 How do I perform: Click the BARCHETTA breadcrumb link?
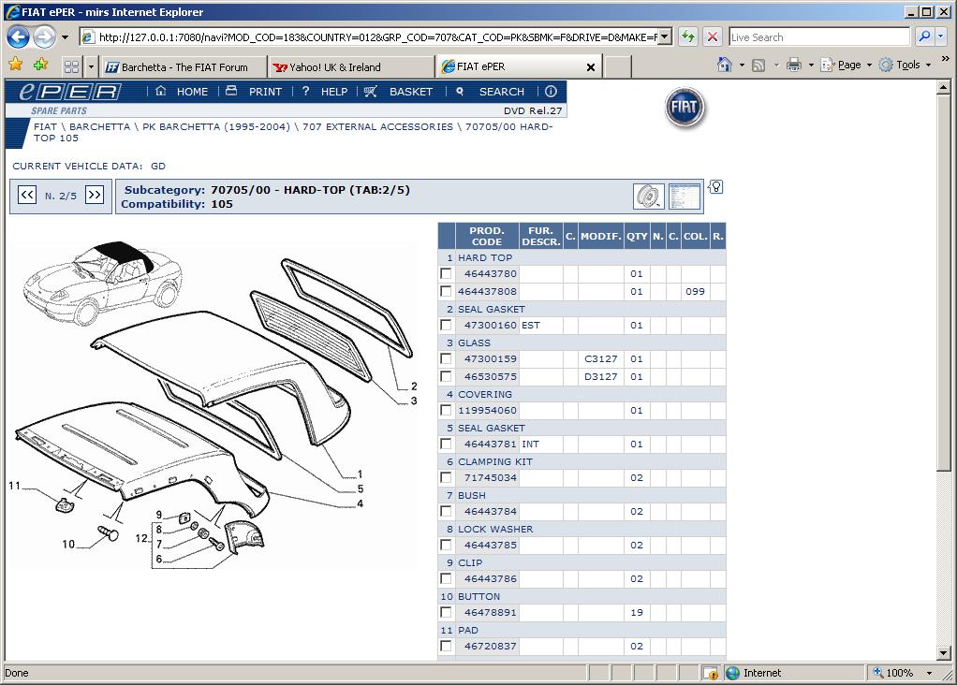(x=99, y=126)
